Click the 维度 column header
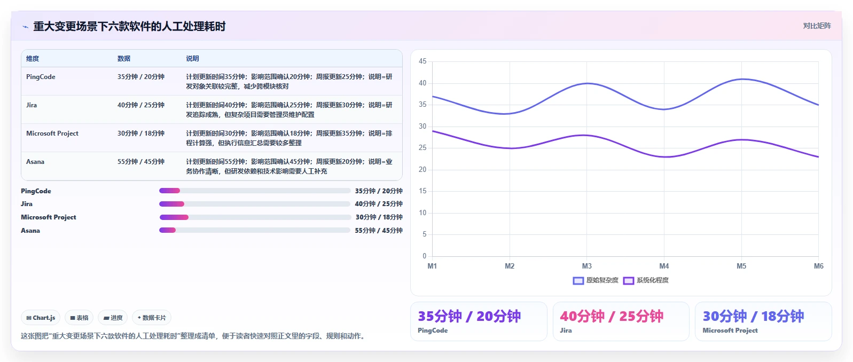The height and width of the screenshot is (362, 853). [33, 59]
